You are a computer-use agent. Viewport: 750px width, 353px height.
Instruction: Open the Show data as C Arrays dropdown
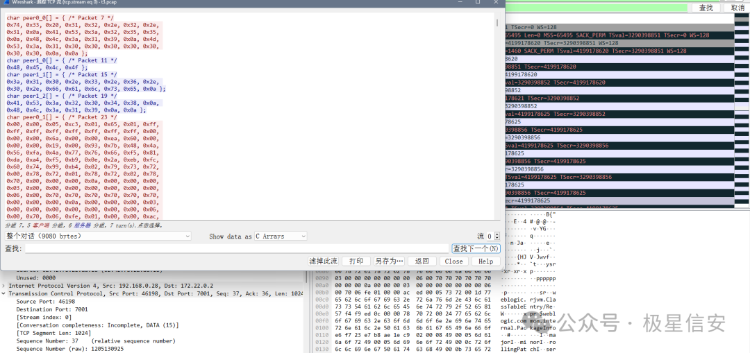(281, 236)
